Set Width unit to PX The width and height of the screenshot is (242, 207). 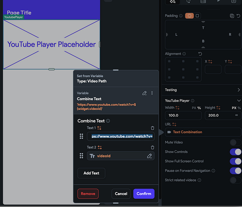tap(194, 108)
